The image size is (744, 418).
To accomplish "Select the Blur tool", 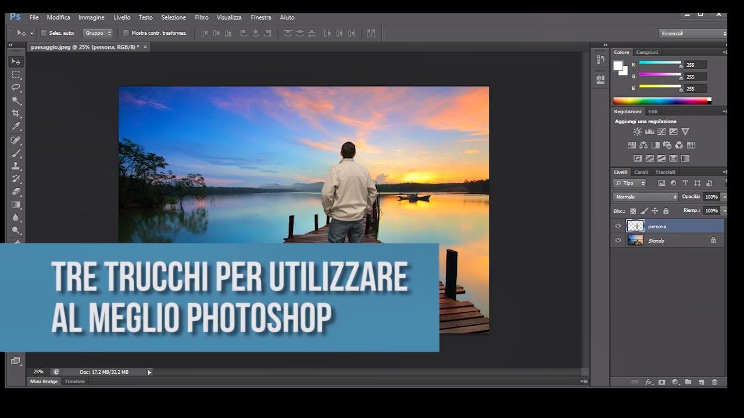I will 16,218.
